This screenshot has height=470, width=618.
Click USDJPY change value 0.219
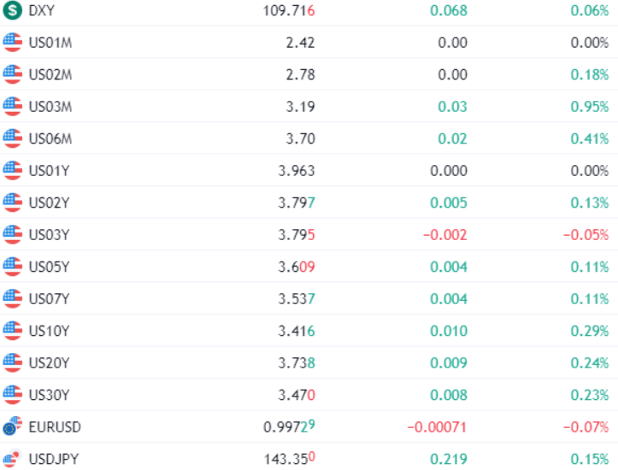click(x=449, y=460)
